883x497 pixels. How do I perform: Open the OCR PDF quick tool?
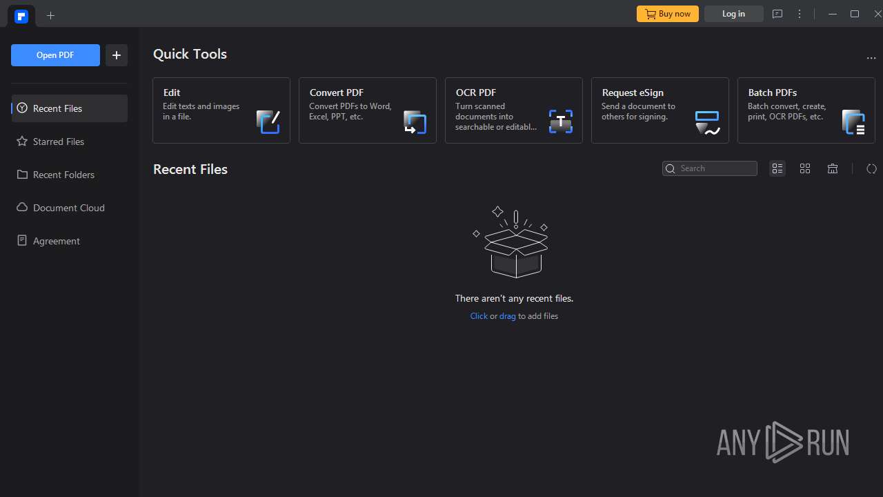point(514,110)
